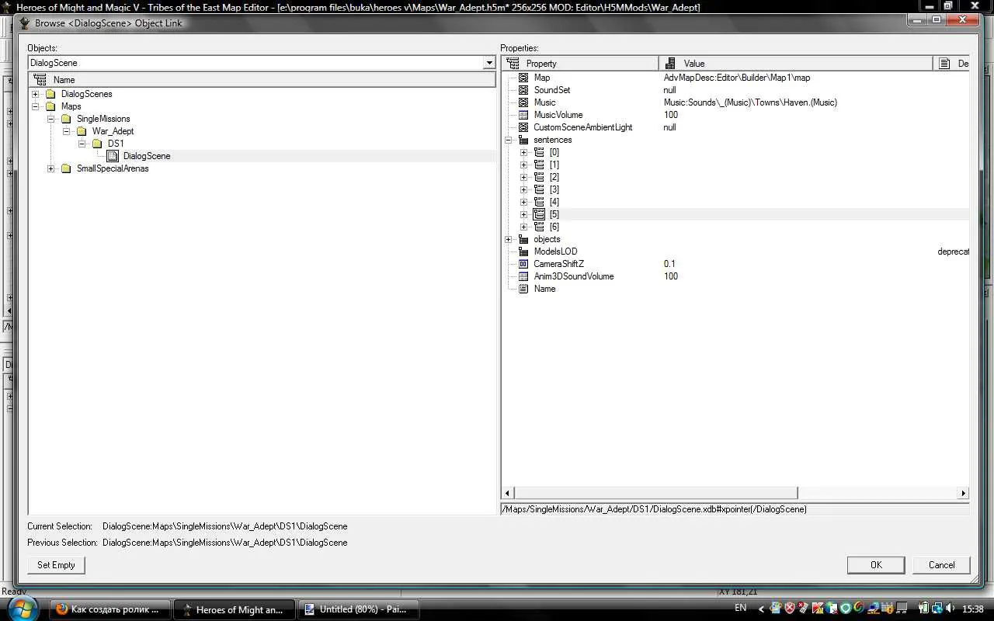The height and width of the screenshot is (621, 994).
Task: Click the CameraShiftZ property icon
Action: click(523, 264)
